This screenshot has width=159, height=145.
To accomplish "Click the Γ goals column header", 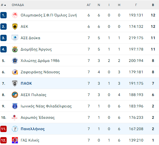I will click(x=136, y=5).
